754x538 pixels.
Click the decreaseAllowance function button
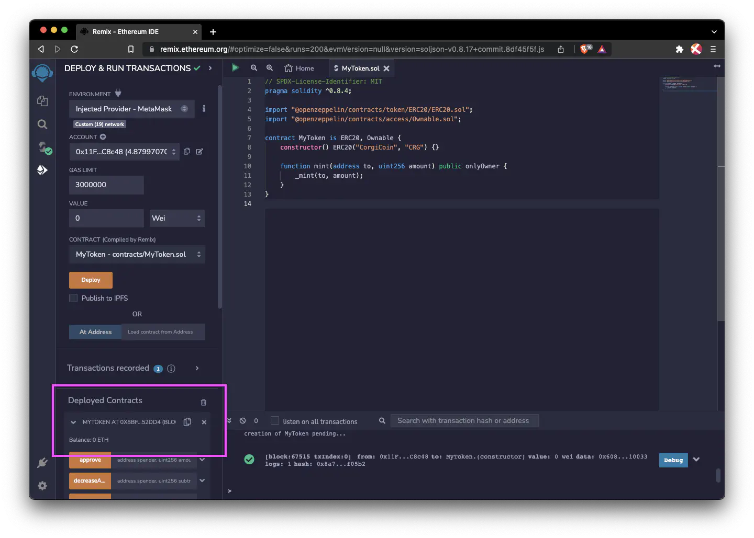tap(90, 480)
